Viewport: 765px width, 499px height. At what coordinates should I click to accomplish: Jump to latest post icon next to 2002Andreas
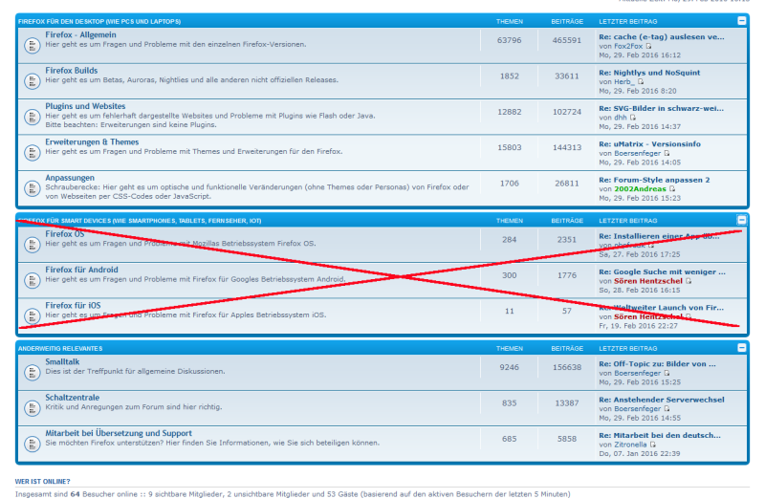tap(672, 188)
